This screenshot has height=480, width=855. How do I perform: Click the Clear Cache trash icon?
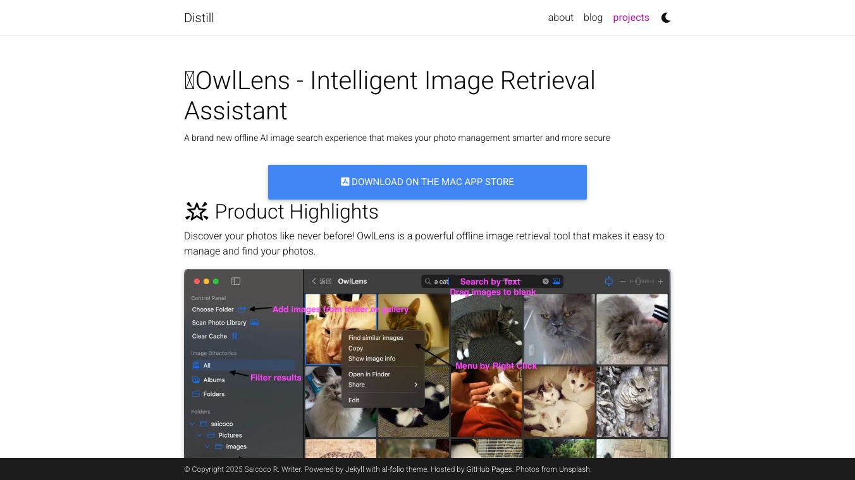235,336
